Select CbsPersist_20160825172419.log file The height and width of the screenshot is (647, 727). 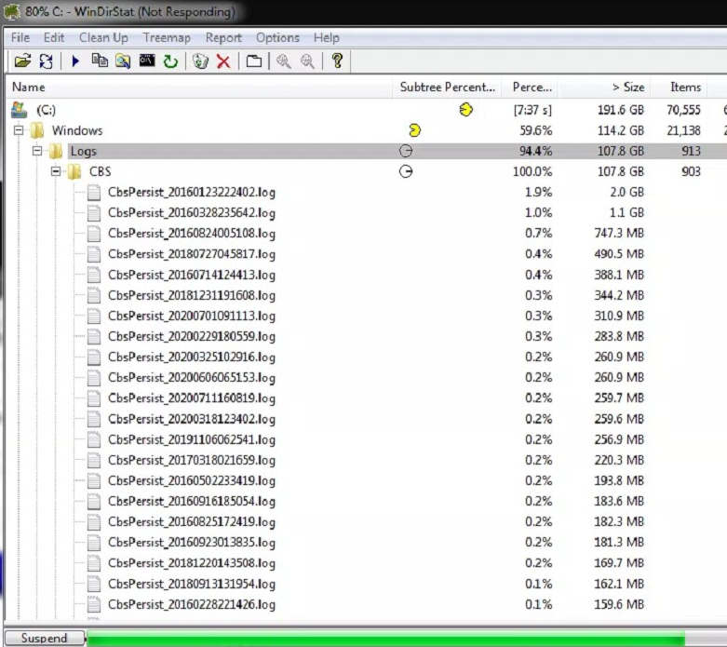click(x=192, y=521)
